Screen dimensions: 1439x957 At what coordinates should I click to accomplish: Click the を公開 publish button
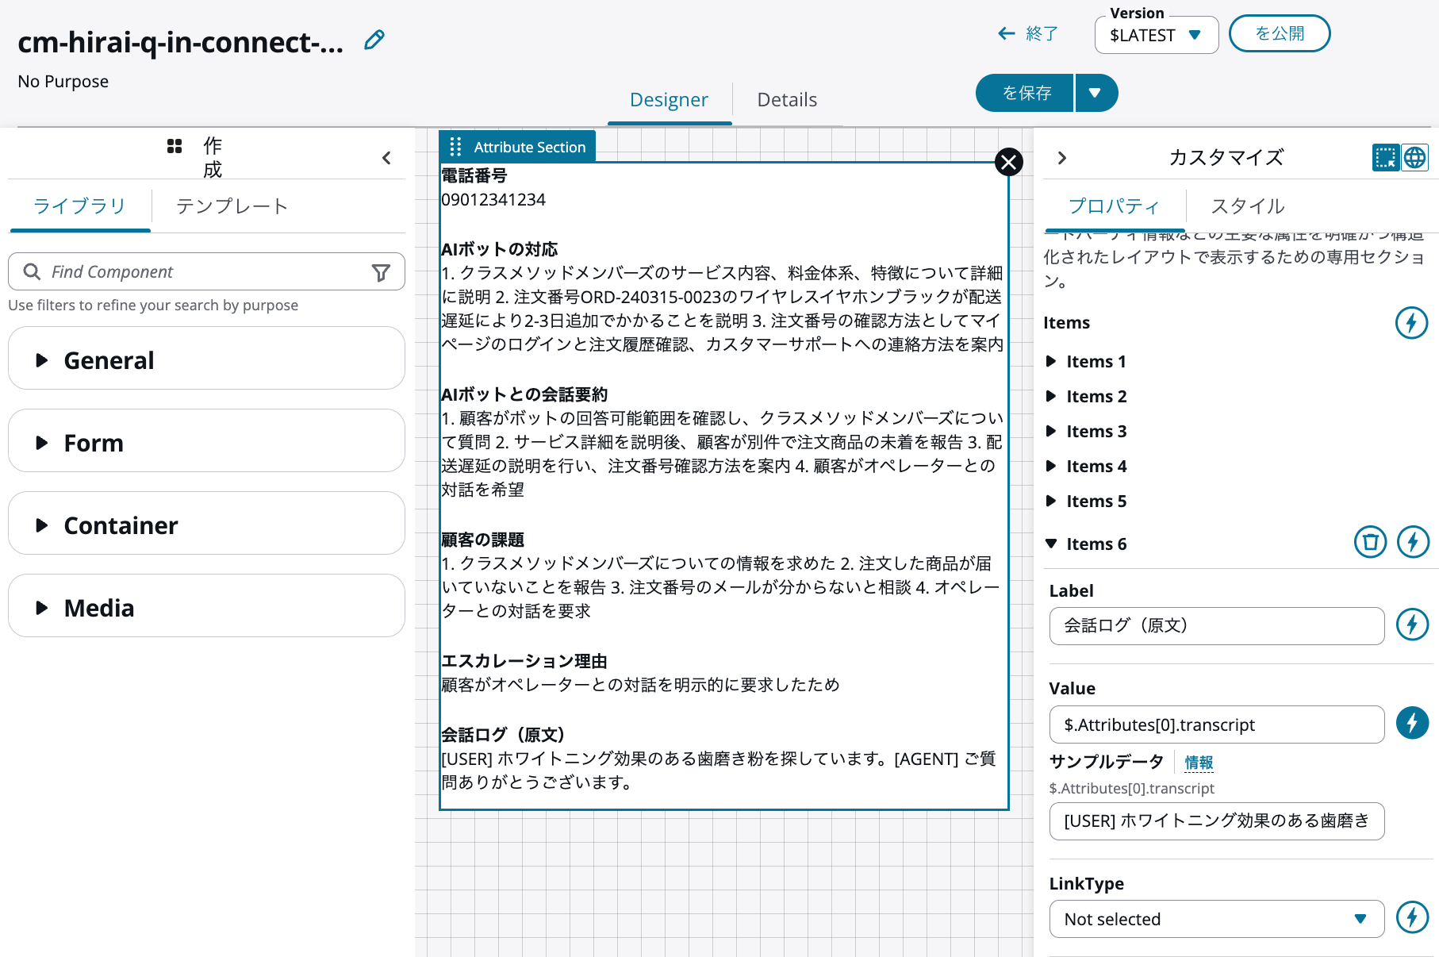[x=1280, y=33]
